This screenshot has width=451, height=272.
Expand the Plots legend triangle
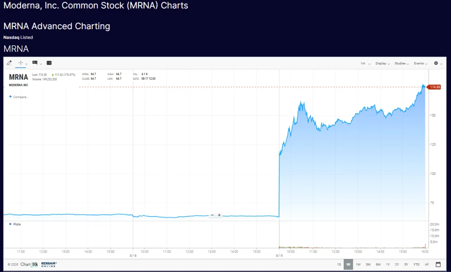coord(10,224)
